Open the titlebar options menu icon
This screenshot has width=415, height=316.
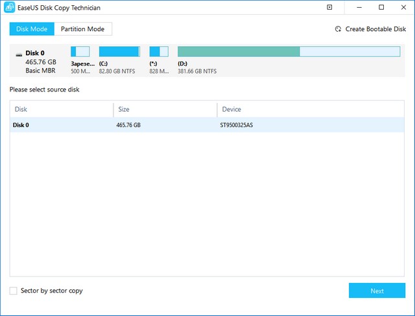point(329,7)
